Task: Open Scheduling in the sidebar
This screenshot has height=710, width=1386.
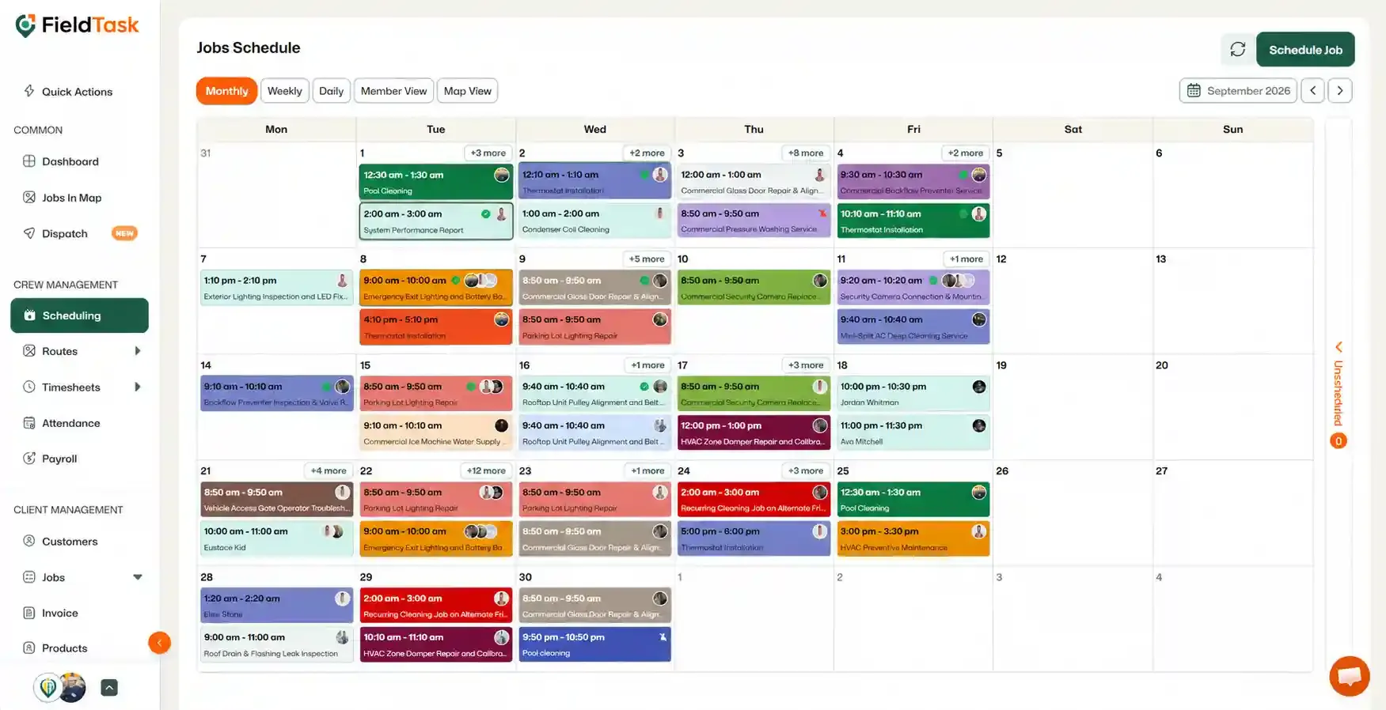Action: (79, 315)
